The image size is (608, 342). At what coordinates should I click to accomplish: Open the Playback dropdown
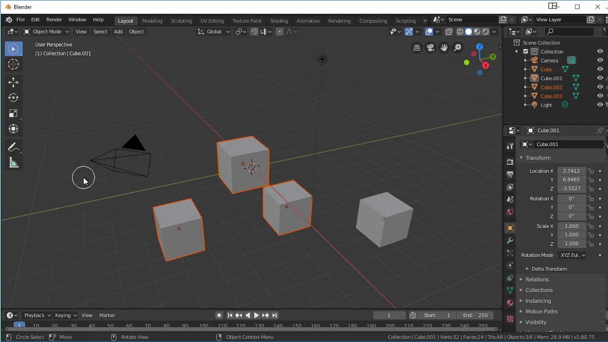[x=37, y=315]
